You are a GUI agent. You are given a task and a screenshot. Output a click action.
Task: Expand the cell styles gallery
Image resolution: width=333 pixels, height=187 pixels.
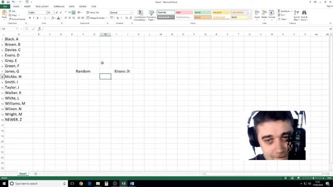pyautogui.click(x=250, y=19)
